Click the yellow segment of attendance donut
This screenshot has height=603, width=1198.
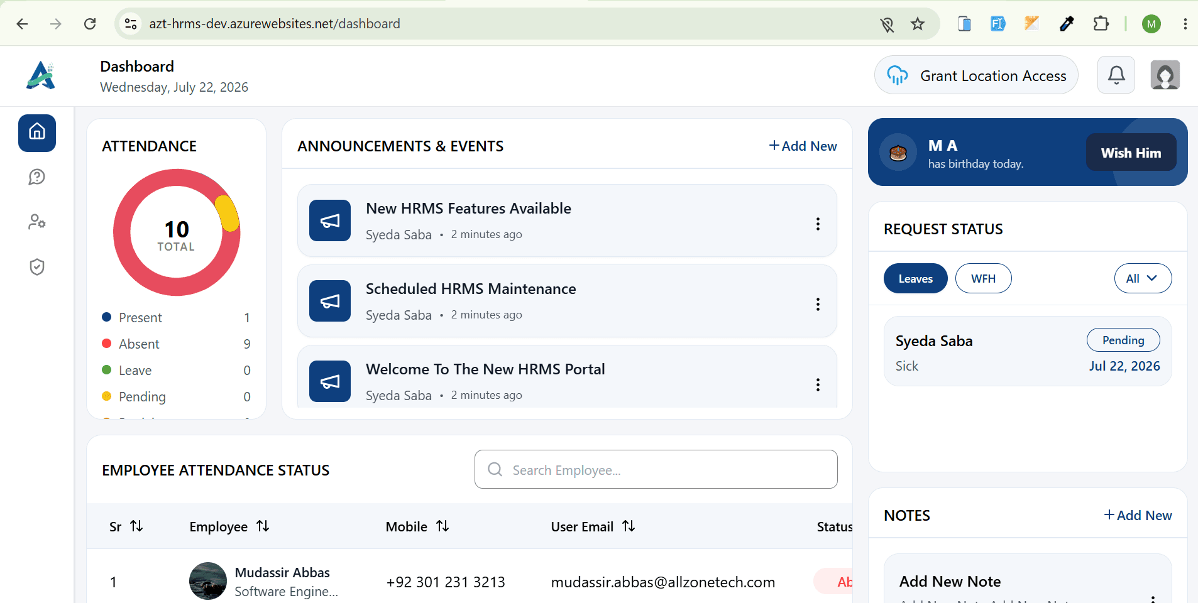click(227, 214)
